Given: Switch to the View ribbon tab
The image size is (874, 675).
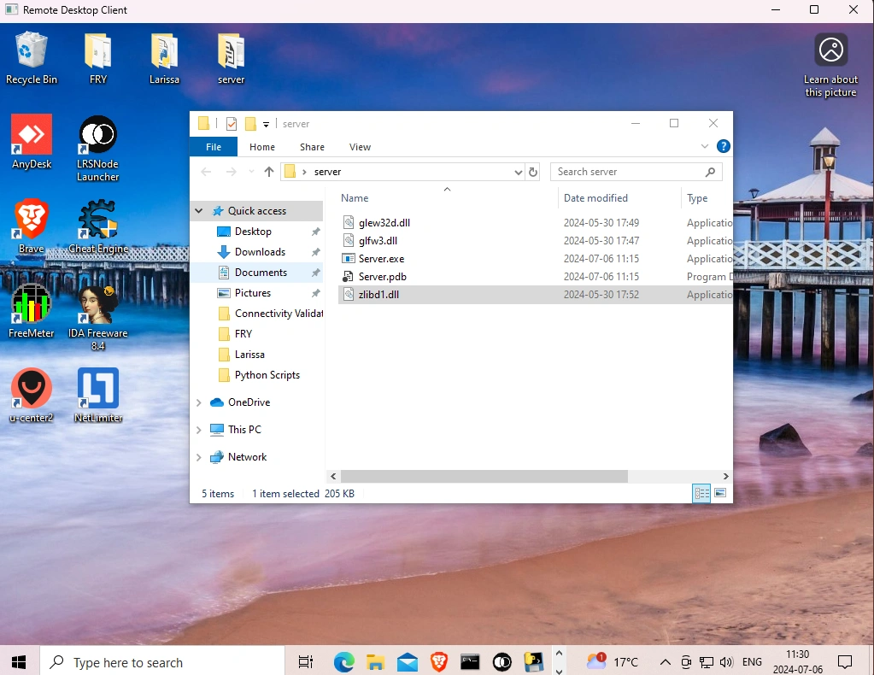Looking at the screenshot, I should [360, 147].
